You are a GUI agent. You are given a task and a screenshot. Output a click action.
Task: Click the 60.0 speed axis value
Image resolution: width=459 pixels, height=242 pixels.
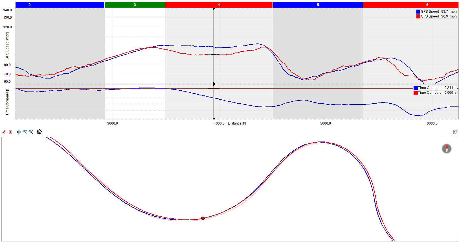[7, 82]
